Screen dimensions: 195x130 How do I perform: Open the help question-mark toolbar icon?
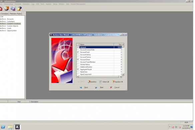pyautogui.click(x=19, y=9)
